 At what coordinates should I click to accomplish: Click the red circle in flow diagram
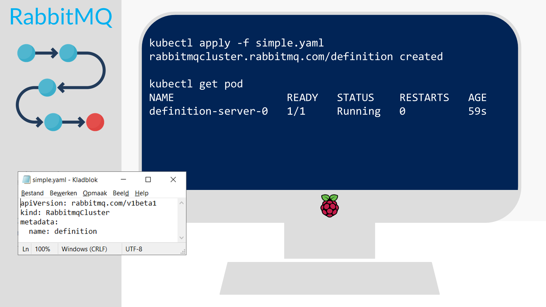point(95,122)
